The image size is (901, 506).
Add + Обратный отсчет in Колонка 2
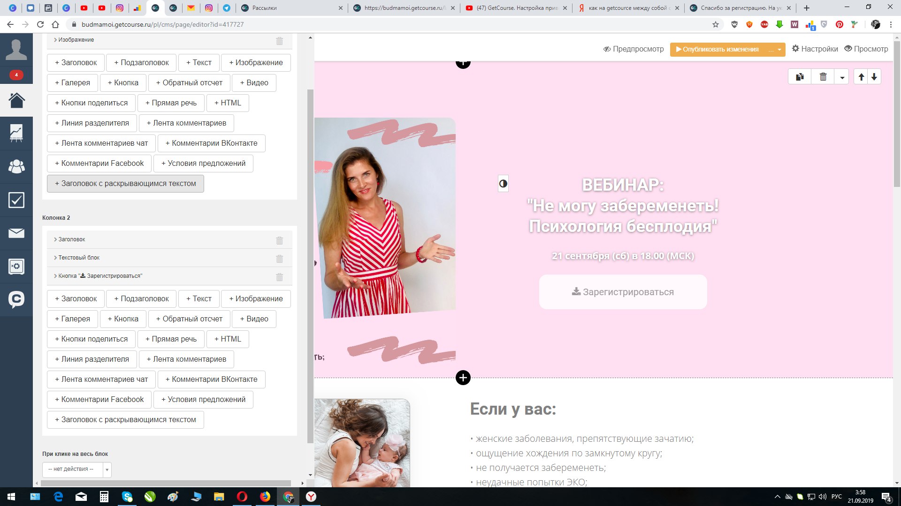pos(189,319)
